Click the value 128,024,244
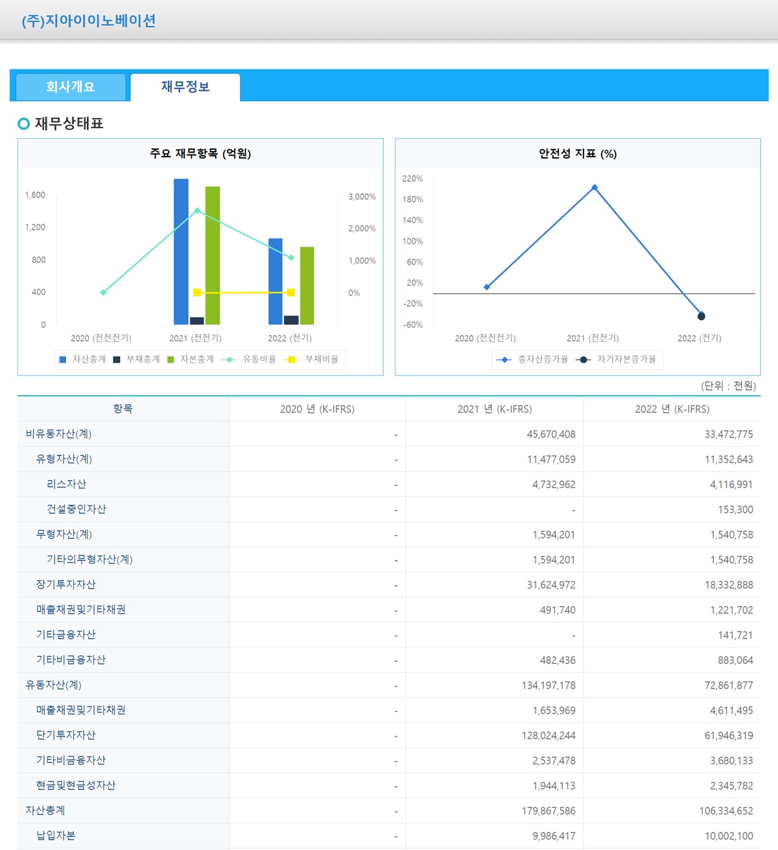 pos(548,736)
